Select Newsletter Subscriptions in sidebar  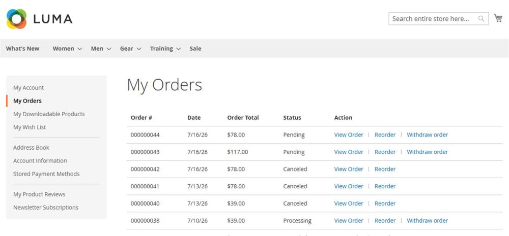tap(46, 208)
